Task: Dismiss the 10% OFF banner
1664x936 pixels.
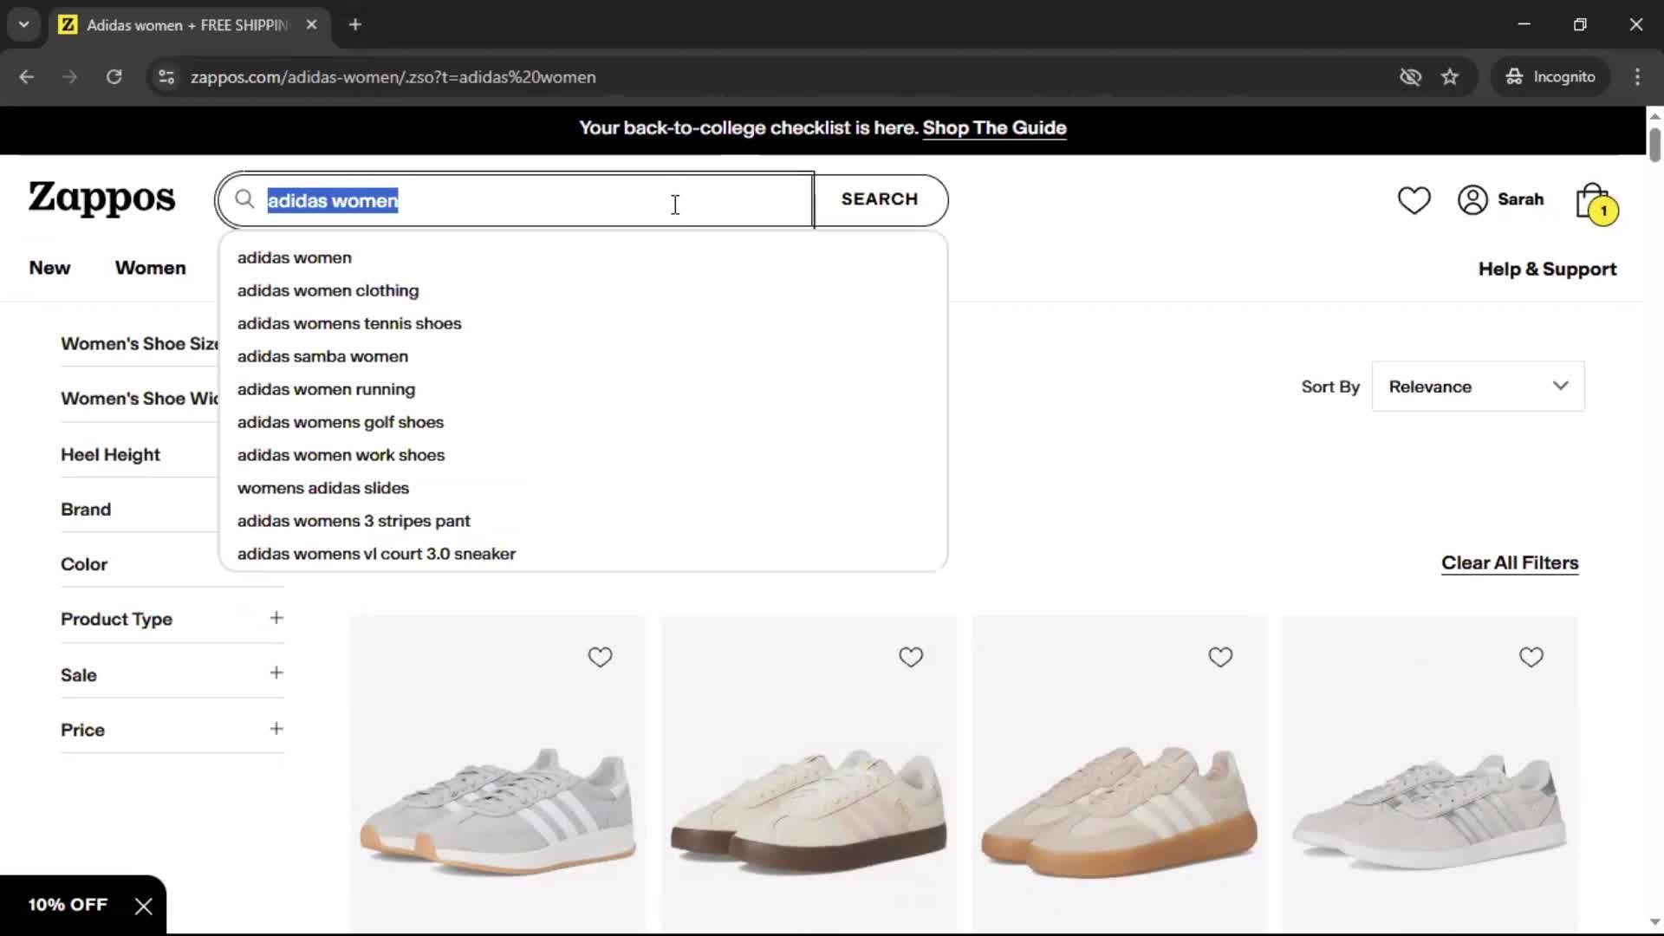Action: tap(144, 907)
